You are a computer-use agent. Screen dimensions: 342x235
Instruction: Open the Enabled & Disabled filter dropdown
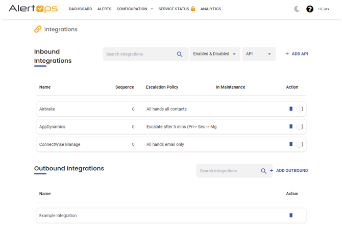[214, 54]
